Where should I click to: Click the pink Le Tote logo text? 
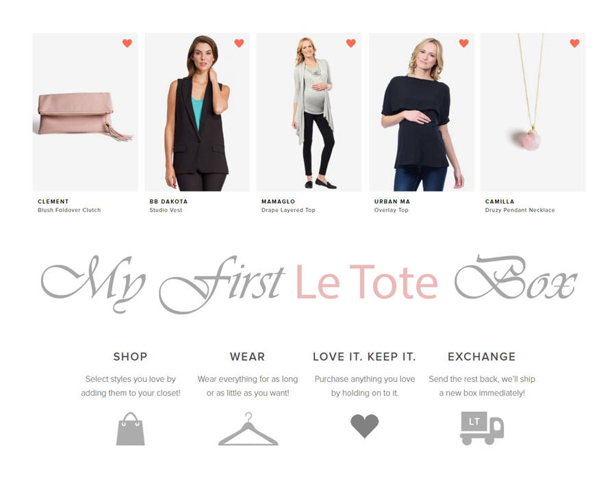[x=367, y=282]
